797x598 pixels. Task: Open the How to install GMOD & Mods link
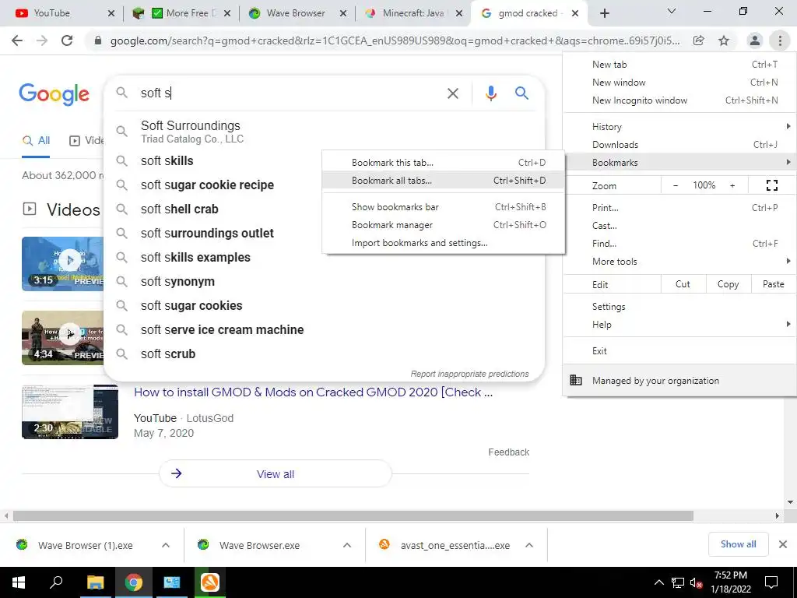(313, 392)
